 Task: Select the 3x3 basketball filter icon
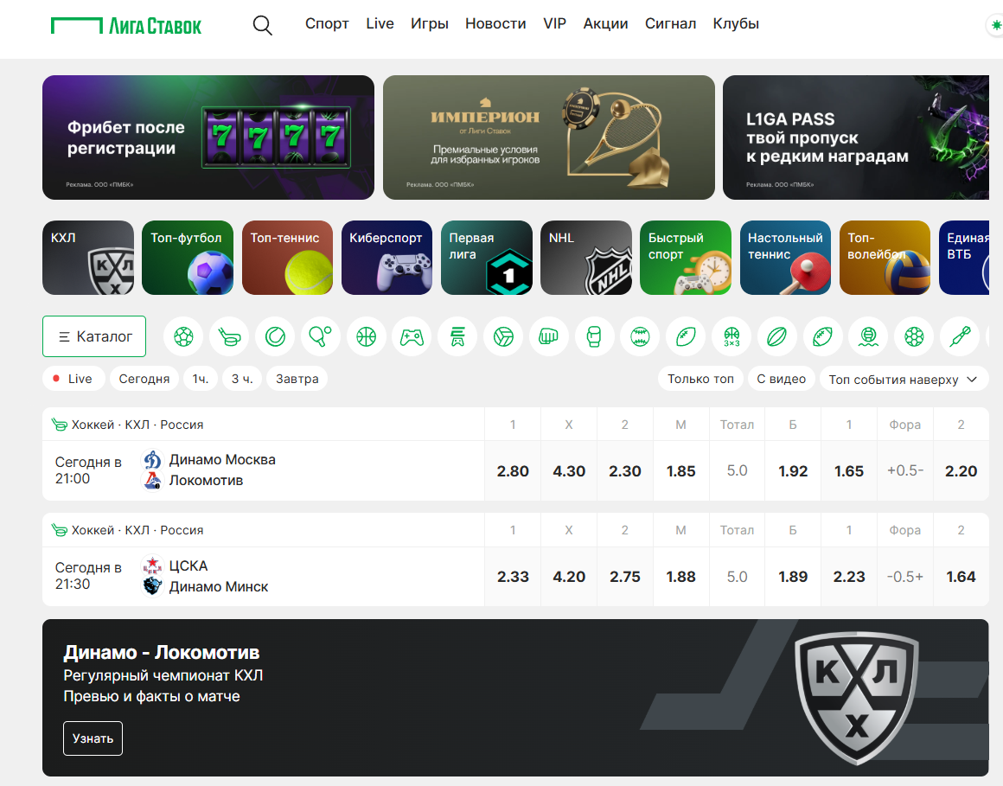click(x=731, y=336)
